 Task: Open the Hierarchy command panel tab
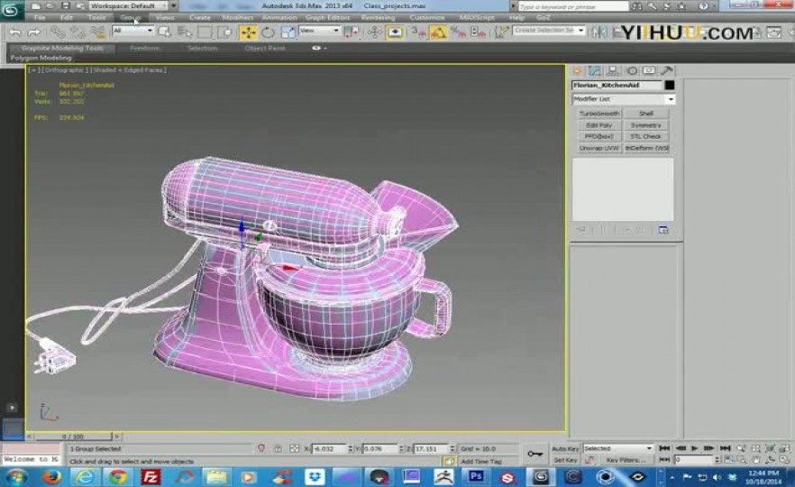613,71
